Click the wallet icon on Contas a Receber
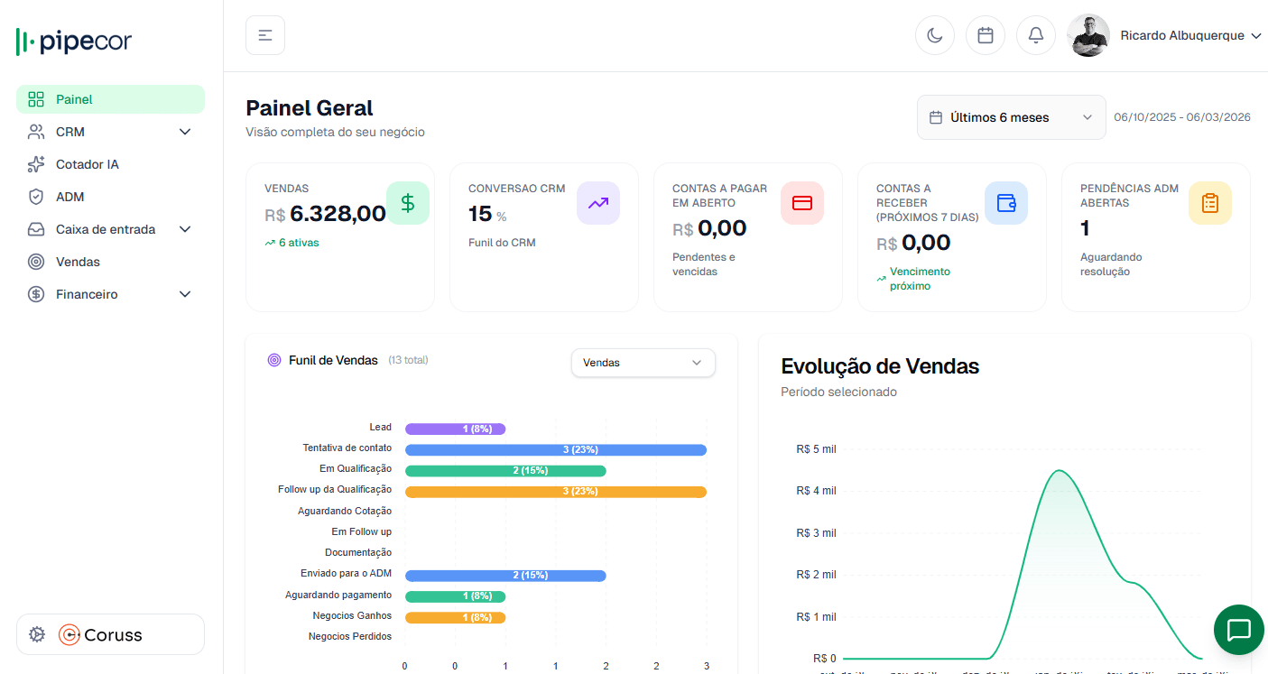Screen dimensions: 1268x674 click(x=1006, y=202)
